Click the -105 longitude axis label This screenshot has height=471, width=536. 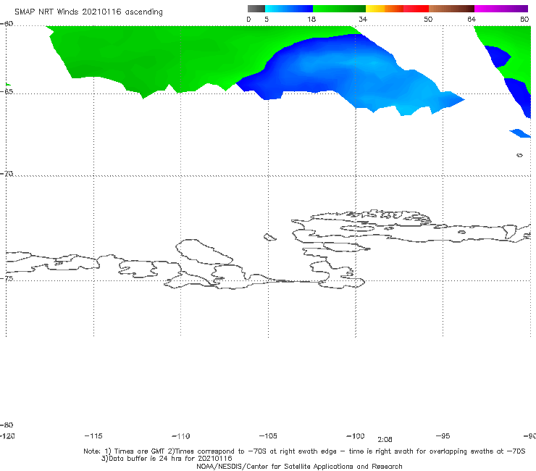[x=268, y=435]
